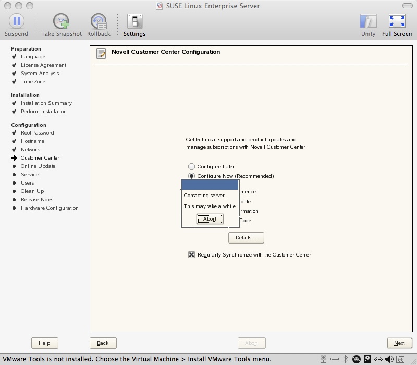
Task: Click Network step in sidebar
Action: (x=30, y=150)
